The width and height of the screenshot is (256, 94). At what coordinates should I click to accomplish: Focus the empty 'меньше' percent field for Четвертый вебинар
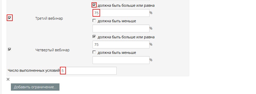tap(121, 60)
